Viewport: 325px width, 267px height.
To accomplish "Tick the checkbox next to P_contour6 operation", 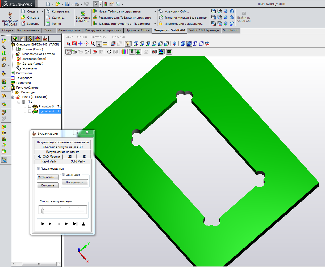I will (x=30, y=106).
